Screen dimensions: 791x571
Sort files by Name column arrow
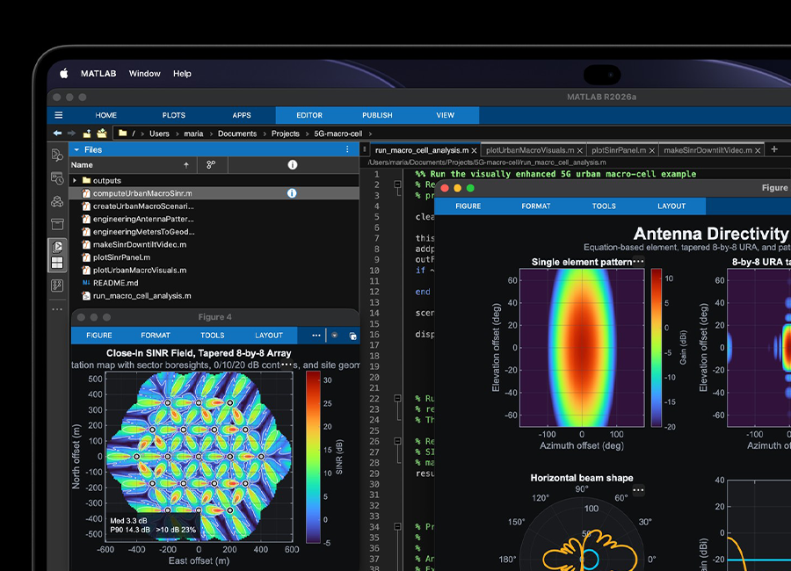tap(186, 165)
